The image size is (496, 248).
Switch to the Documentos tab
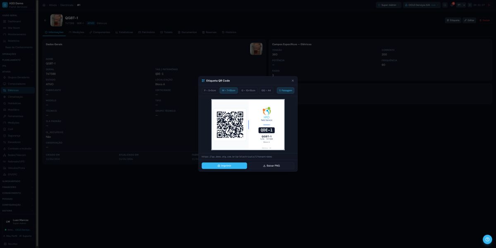[187, 32]
